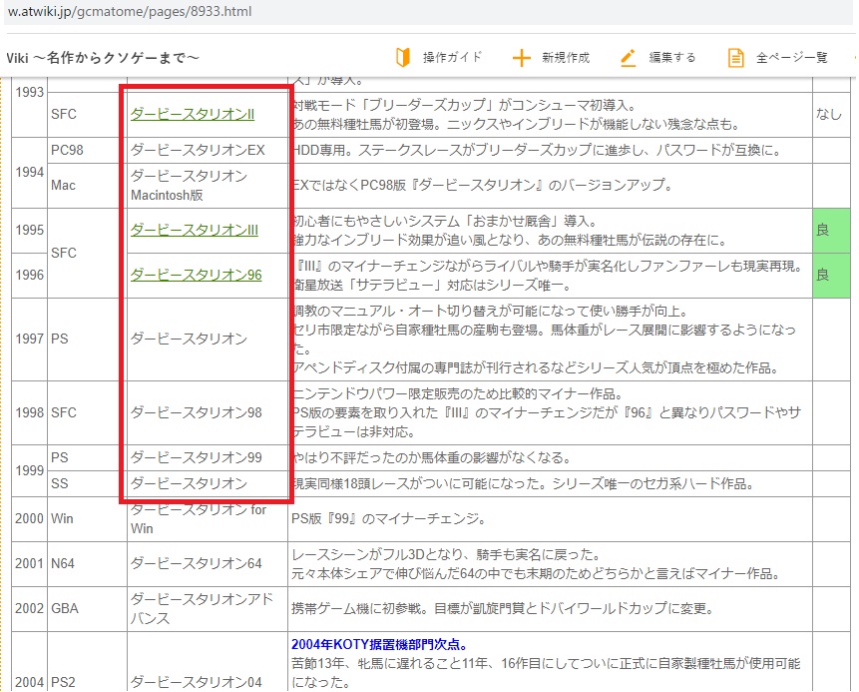
Task: Select the なし rating cell
Action: pos(831,114)
